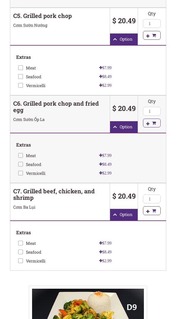178x319 pixels.
Task: Enable Meat extra for C6 item
Action: (21, 155)
